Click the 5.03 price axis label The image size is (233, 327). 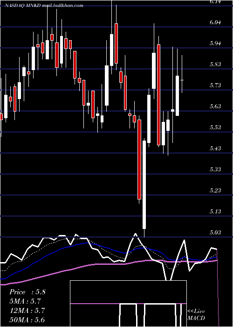[x=215, y=232]
